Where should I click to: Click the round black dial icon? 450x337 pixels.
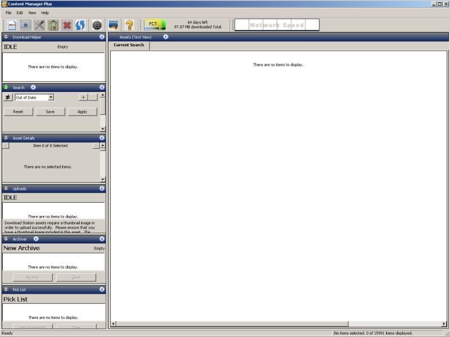pyautogui.click(x=97, y=25)
